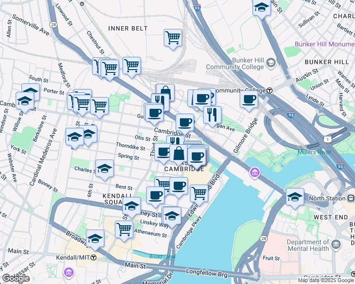Open the school marker near Charles St
Viewport: 355px width, 284px height.
click(104, 169)
